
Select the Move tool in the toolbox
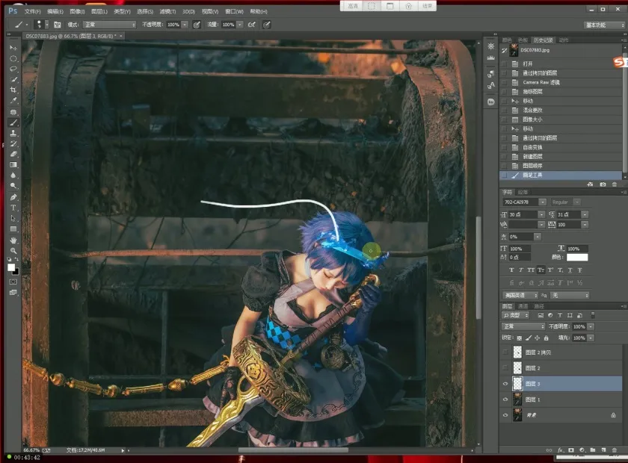pos(13,47)
